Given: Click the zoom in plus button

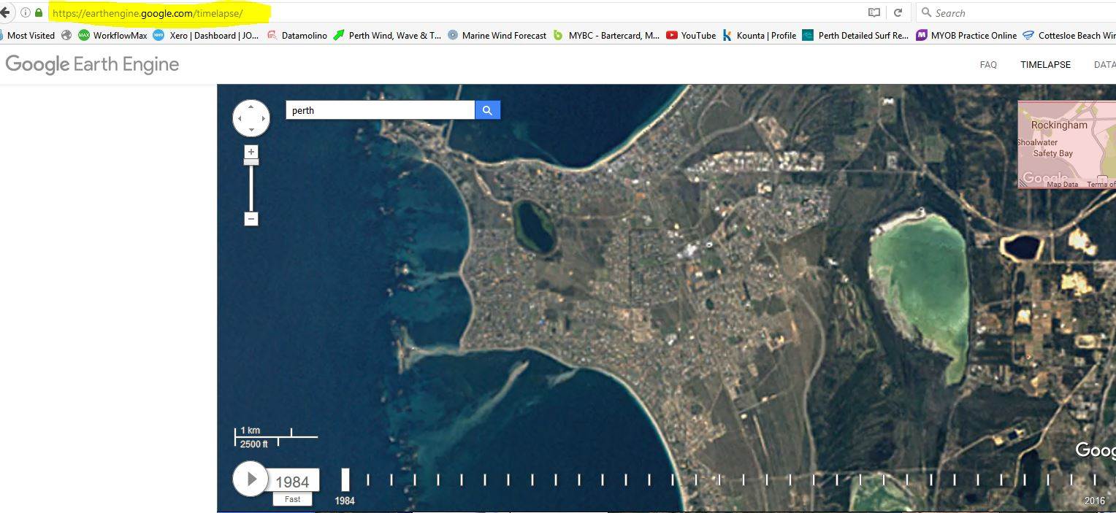Looking at the screenshot, I should (251, 152).
